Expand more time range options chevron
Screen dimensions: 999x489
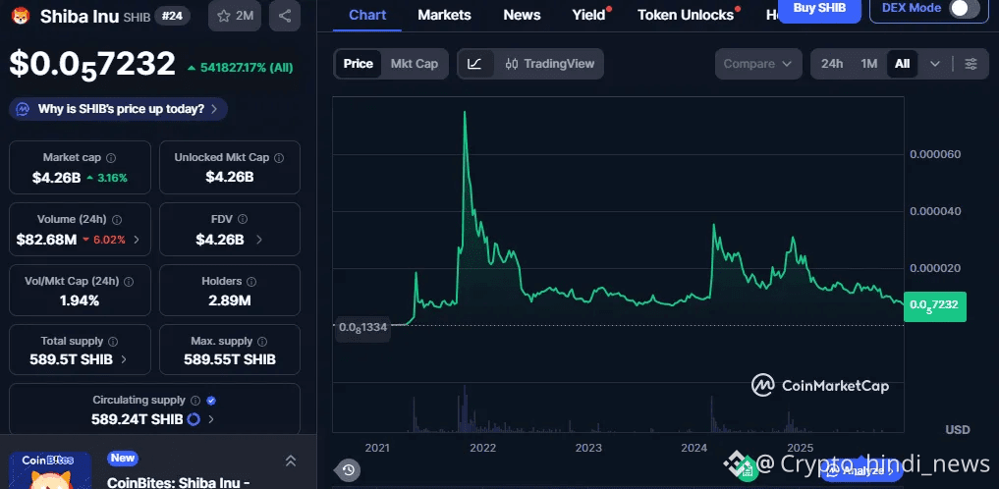click(934, 64)
